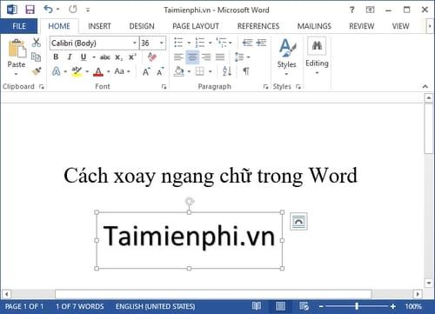The height and width of the screenshot is (314, 435).
Task: Open the FILE tab
Action: coord(19,26)
